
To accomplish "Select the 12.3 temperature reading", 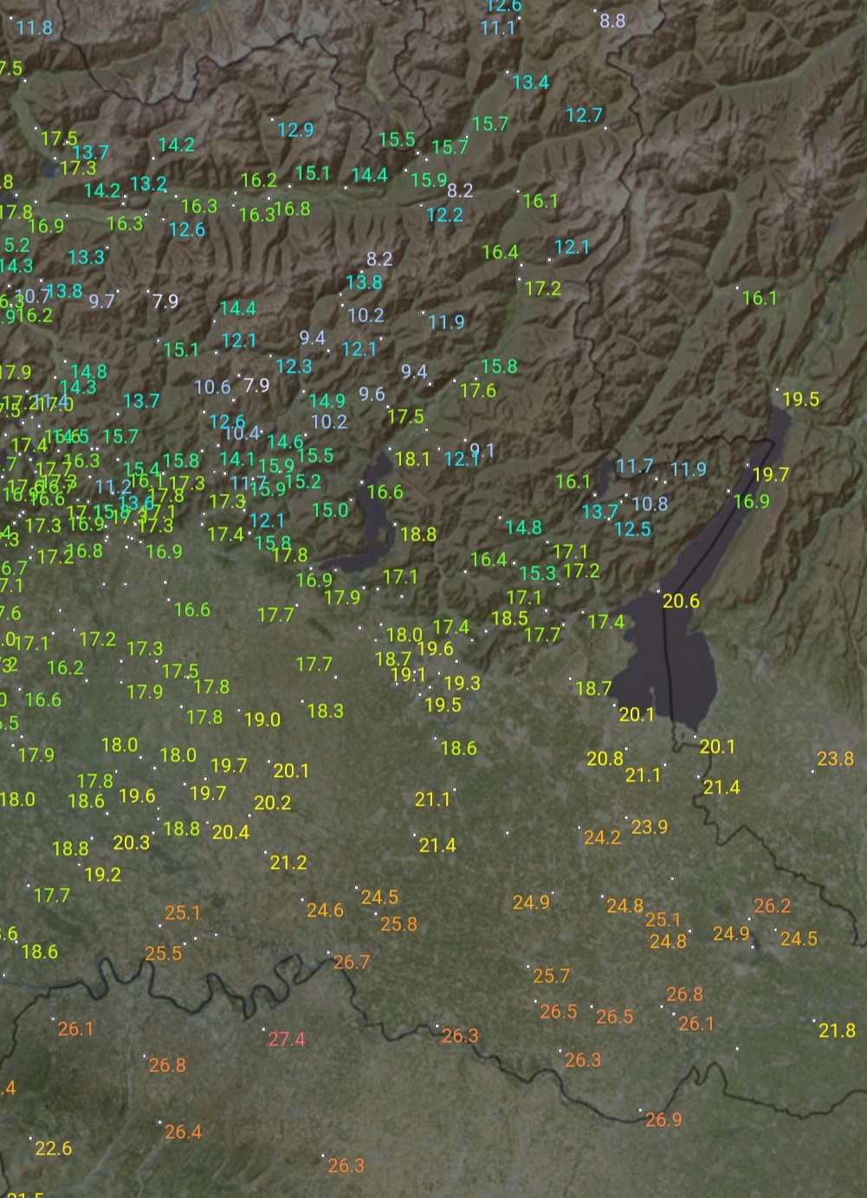I will [294, 366].
